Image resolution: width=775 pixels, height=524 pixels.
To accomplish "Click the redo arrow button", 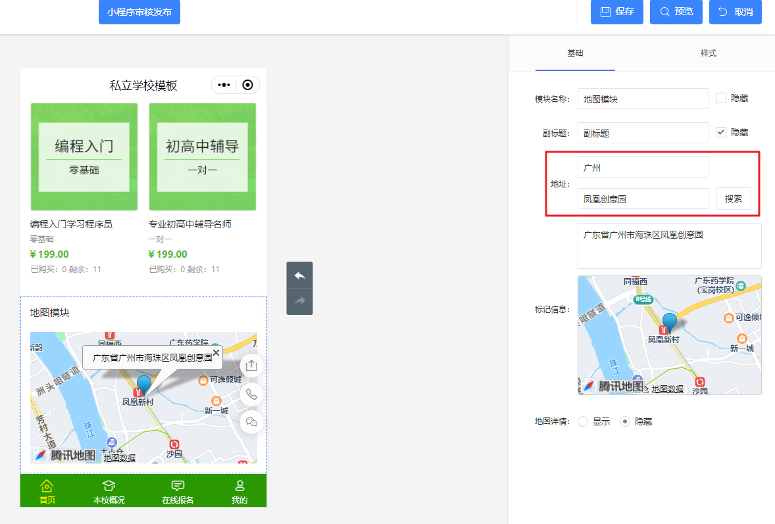I will (x=299, y=301).
